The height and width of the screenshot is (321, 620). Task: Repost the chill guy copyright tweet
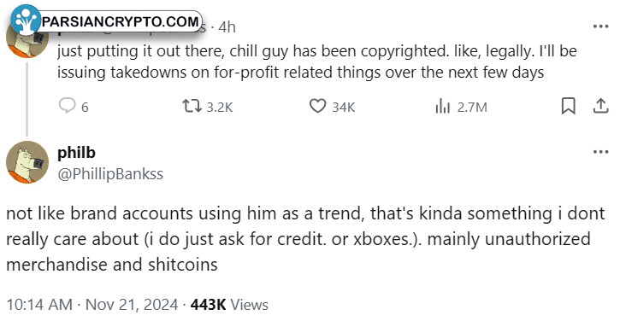pos(192,106)
